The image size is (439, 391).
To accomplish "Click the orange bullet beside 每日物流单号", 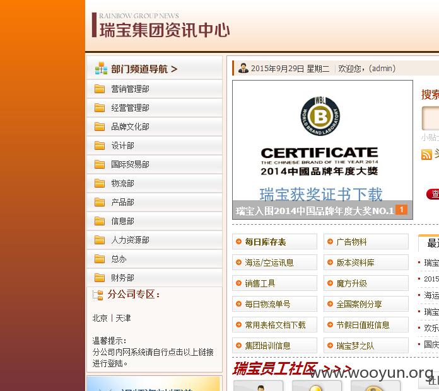I will (238, 304).
